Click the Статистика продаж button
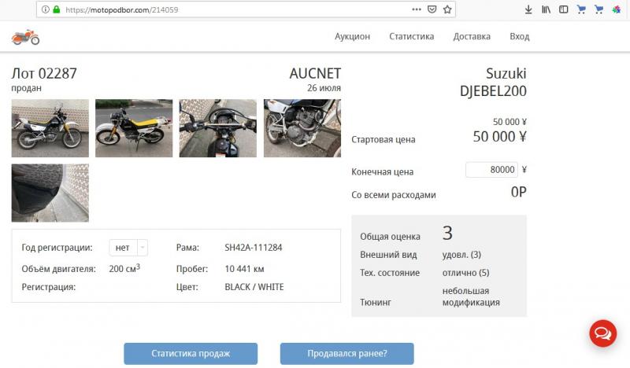 [x=191, y=354]
